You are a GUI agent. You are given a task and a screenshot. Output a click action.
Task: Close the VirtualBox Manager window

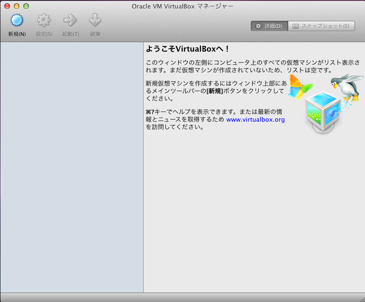pyautogui.click(x=7, y=6)
